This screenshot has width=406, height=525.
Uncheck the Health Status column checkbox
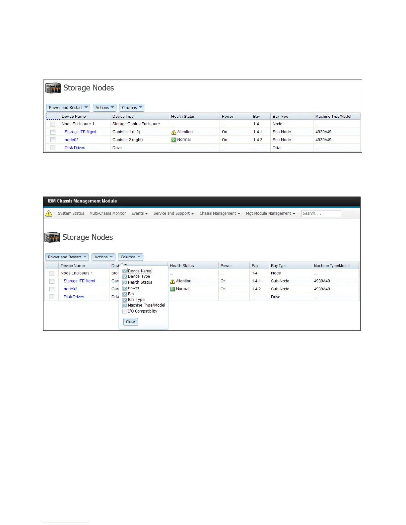pos(125,282)
